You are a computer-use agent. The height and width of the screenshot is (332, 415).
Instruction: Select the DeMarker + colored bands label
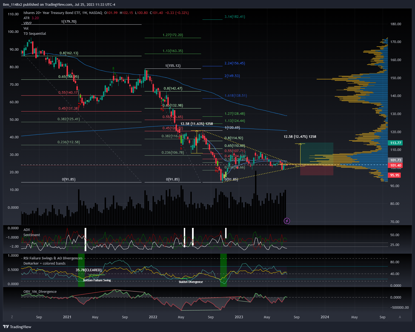[44, 263]
